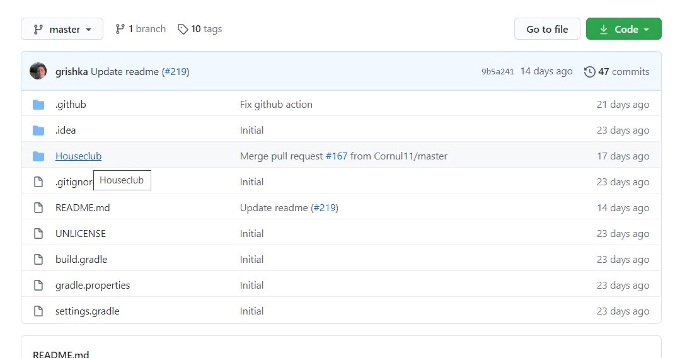Click the .github folder icon
The height and width of the screenshot is (358, 675).
click(x=38, y=105)
